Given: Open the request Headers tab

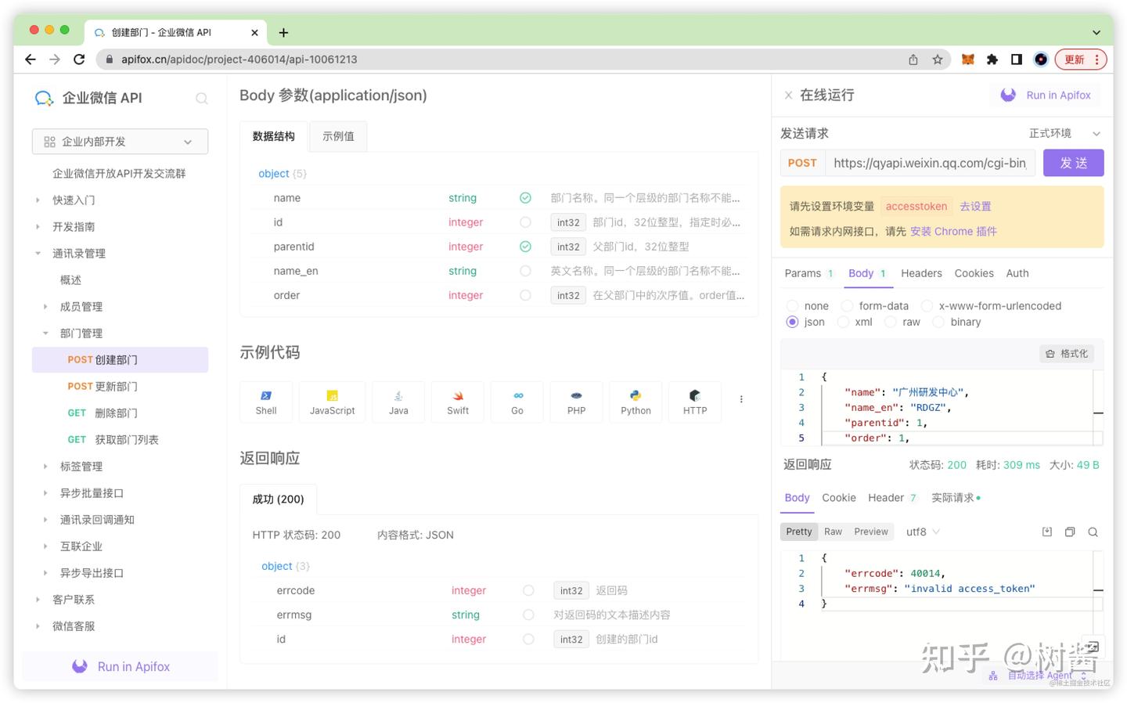Looking at the screenshot, I should click(x=921, y=273).
